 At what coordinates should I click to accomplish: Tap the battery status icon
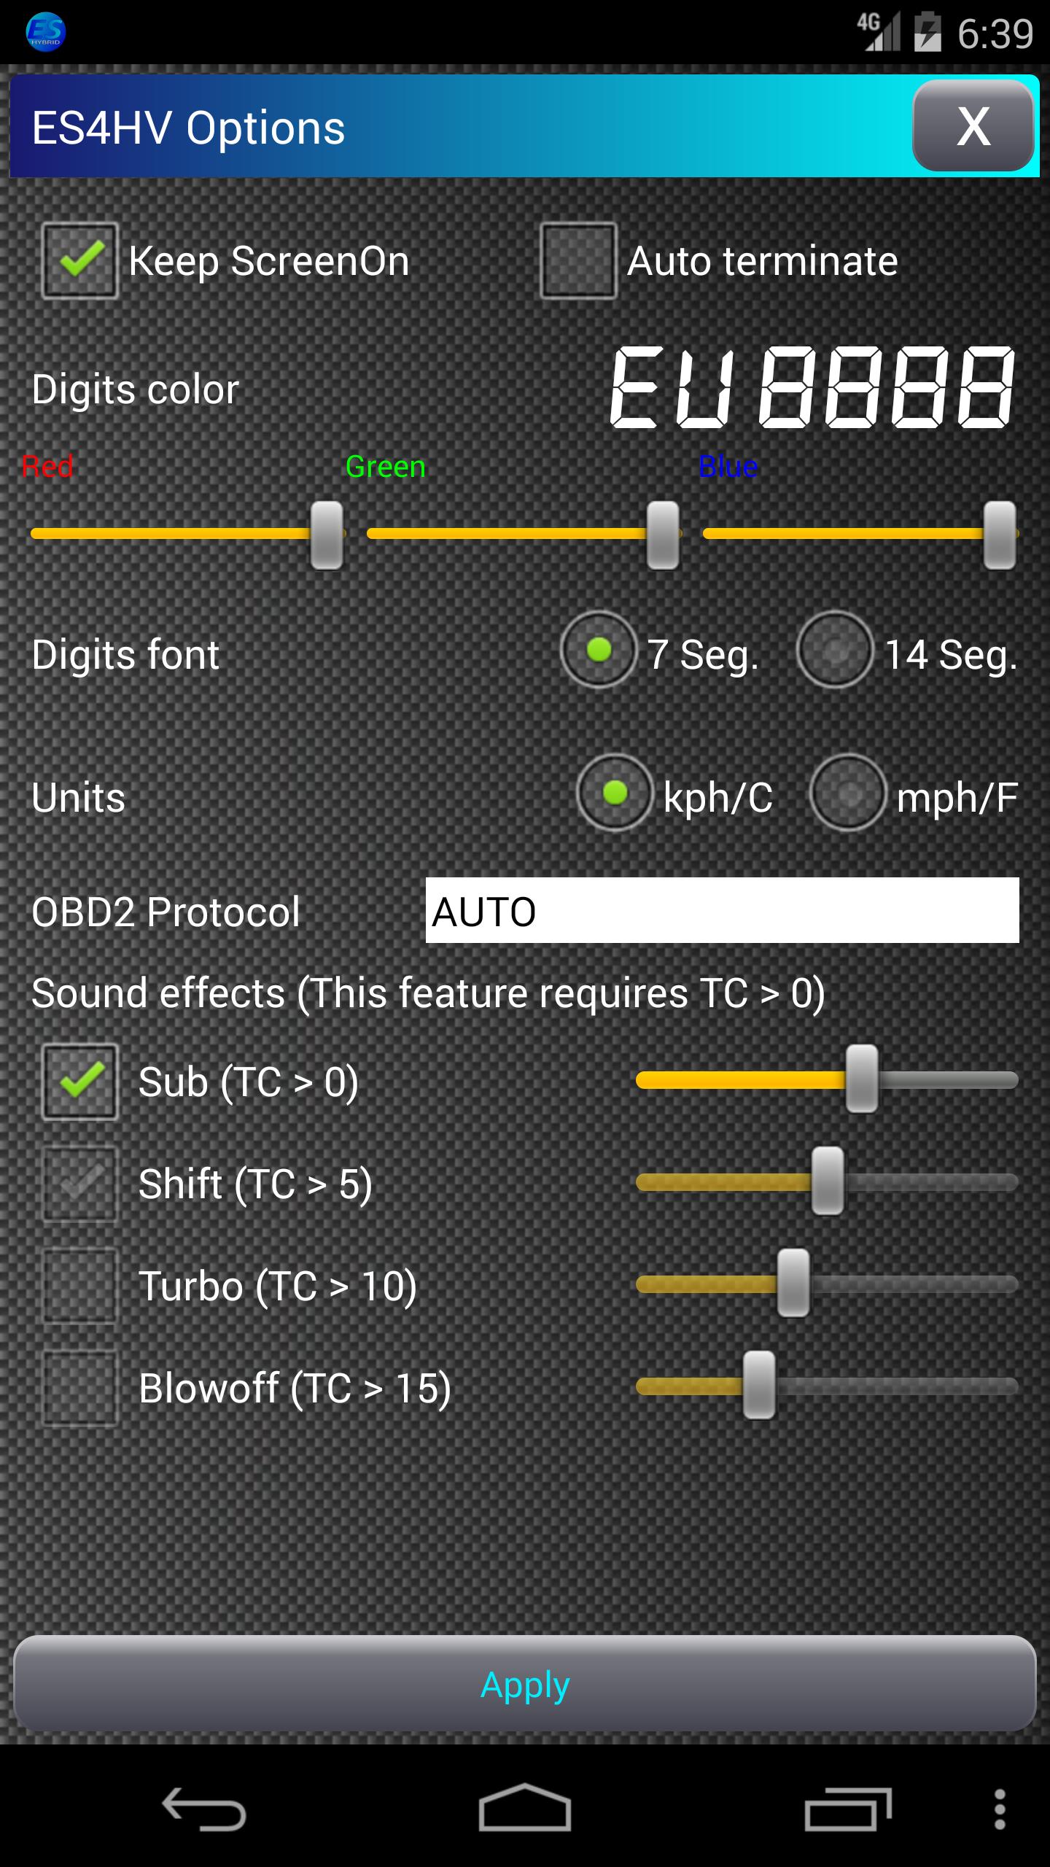tap(927, 32)
